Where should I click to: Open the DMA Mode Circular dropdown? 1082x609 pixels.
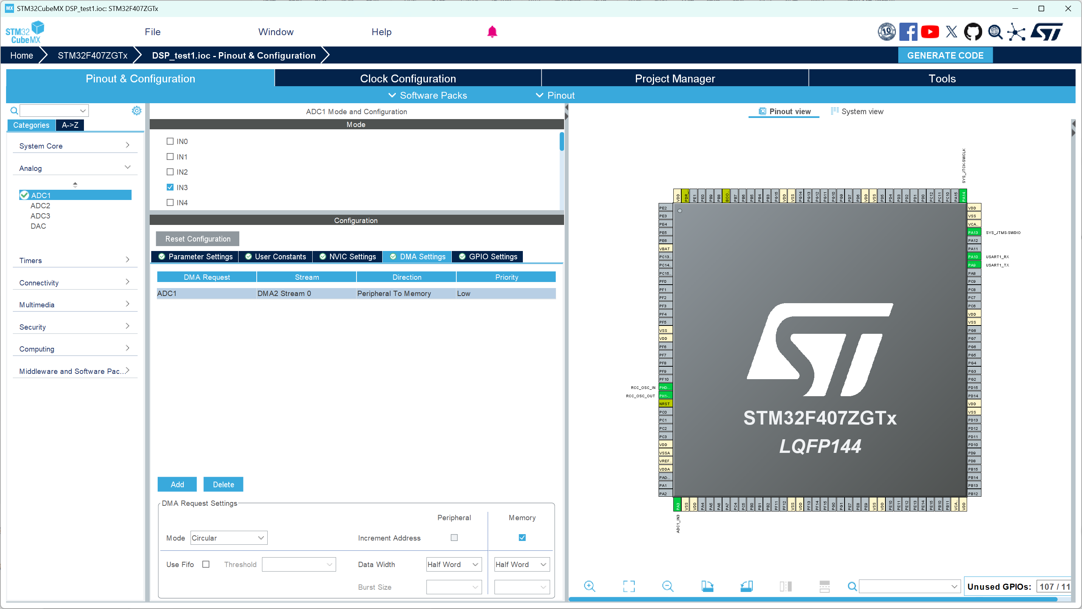[228, 538]
